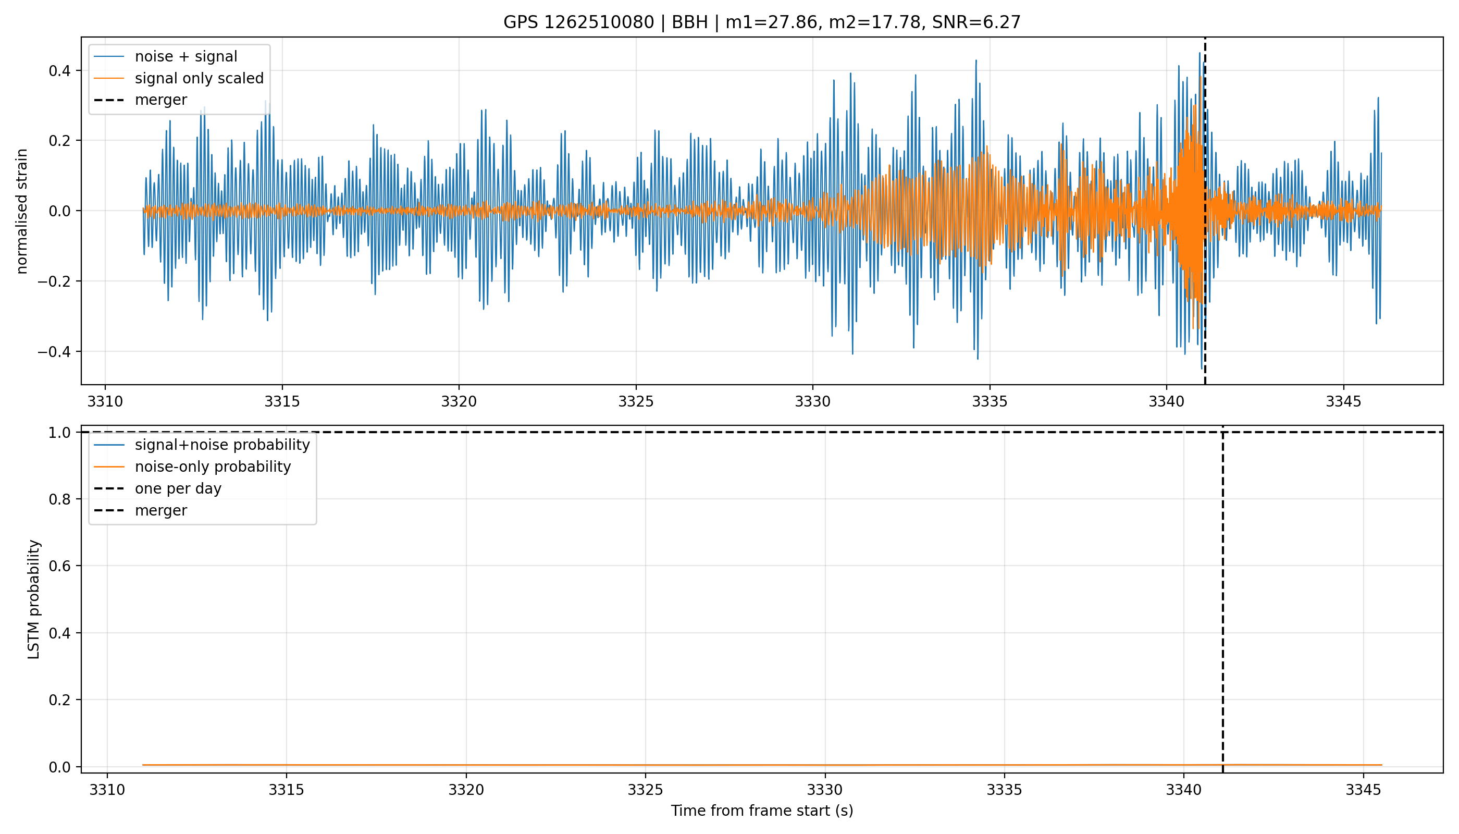The width and height of the screenshot is (1459, 834).
Task: Click the 3330 tick label on top plot
Action: click(812, 401)
